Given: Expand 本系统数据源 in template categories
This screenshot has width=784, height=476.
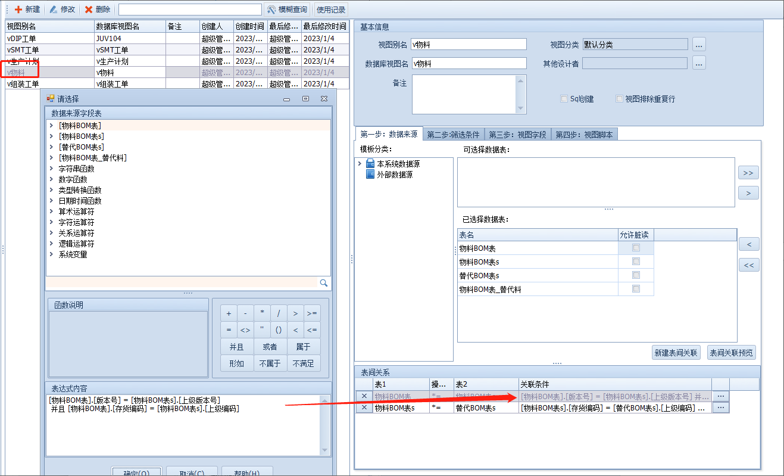Looking at the screenshot, I should 360,164.
